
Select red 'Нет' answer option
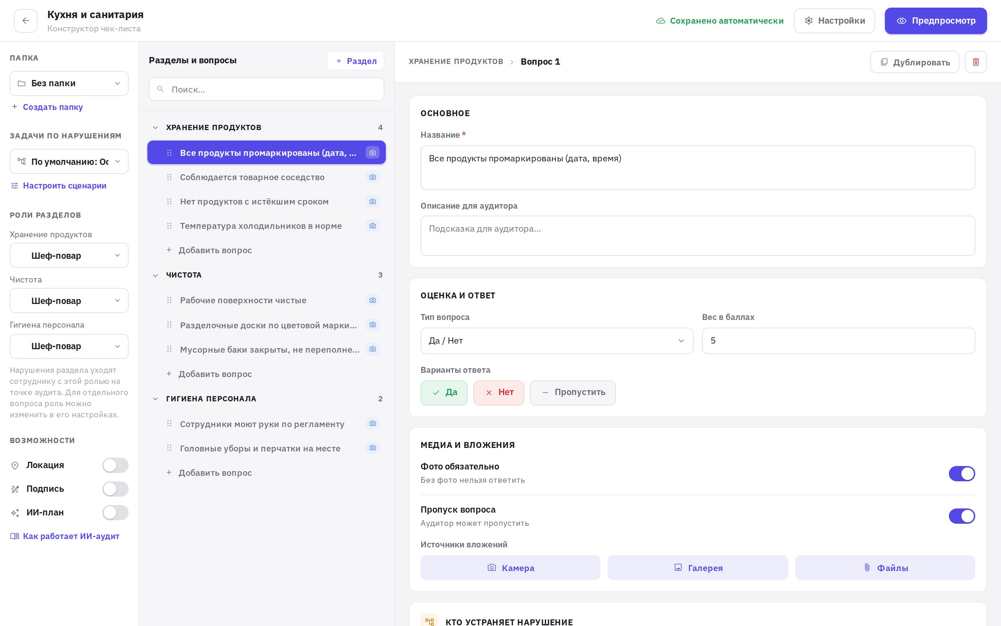pyautogui.click(x=498, y=393)
